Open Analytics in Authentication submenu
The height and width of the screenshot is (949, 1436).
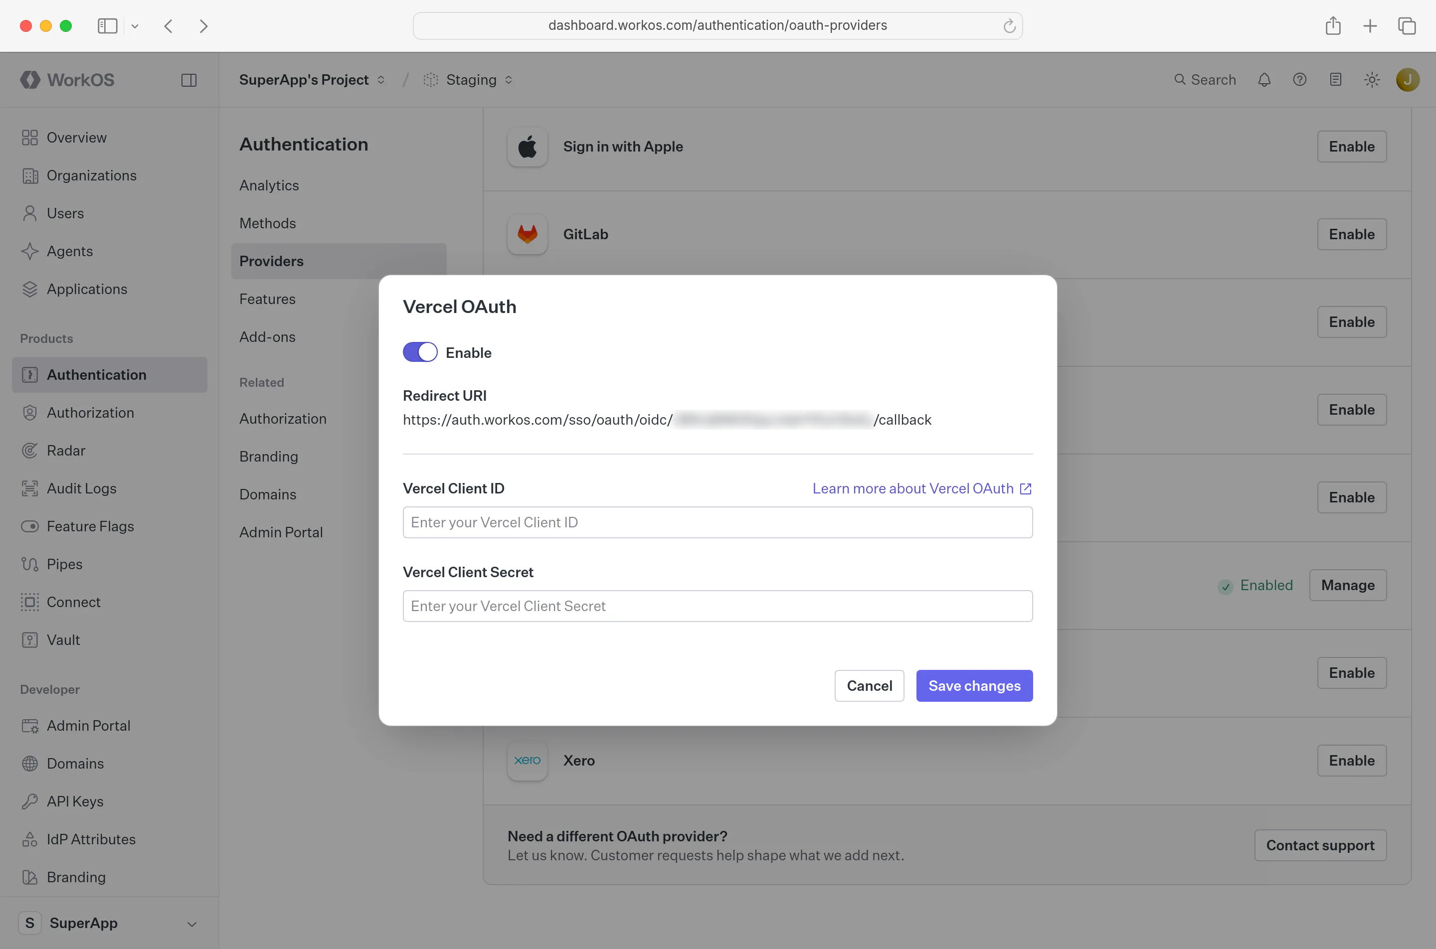click(269, 185)
